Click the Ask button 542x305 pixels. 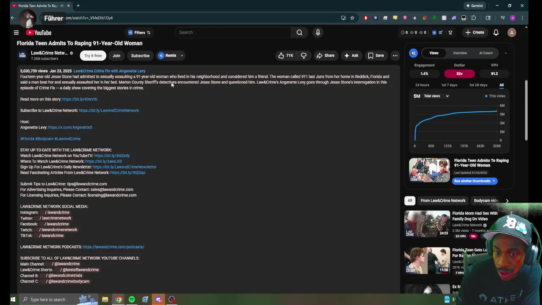click(x=351, y=55)
